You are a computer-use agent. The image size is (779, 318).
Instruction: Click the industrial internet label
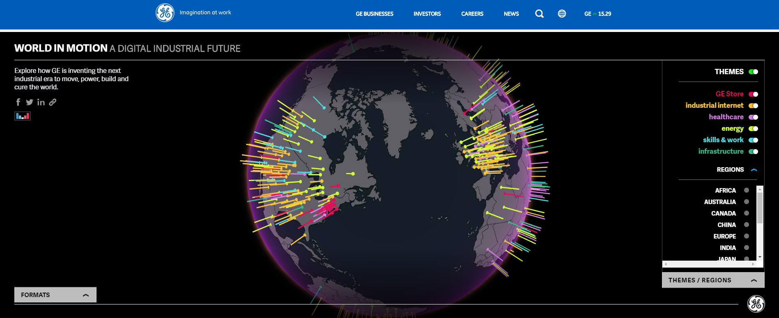pyautogui.click(x=715, y=105)
